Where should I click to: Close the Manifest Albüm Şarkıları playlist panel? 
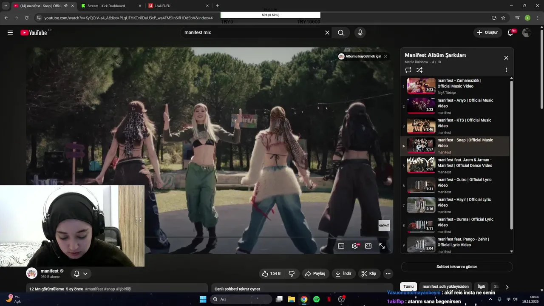pyautogui.click(x=506, y=58)
